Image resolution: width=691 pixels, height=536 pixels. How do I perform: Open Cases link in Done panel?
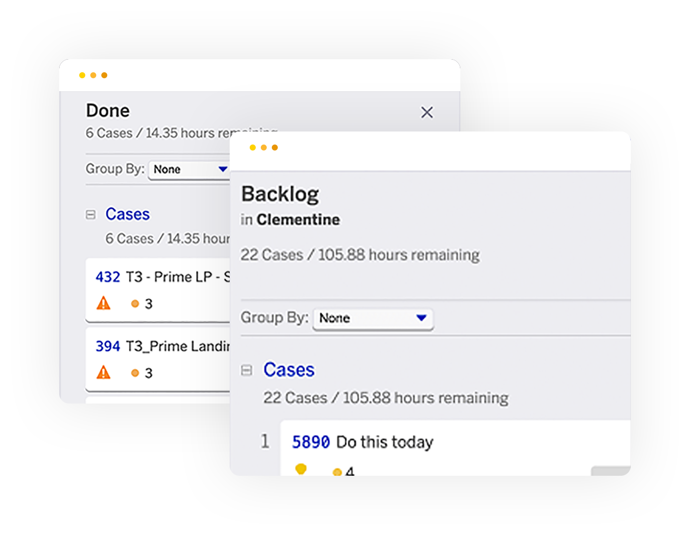point(127,214)
